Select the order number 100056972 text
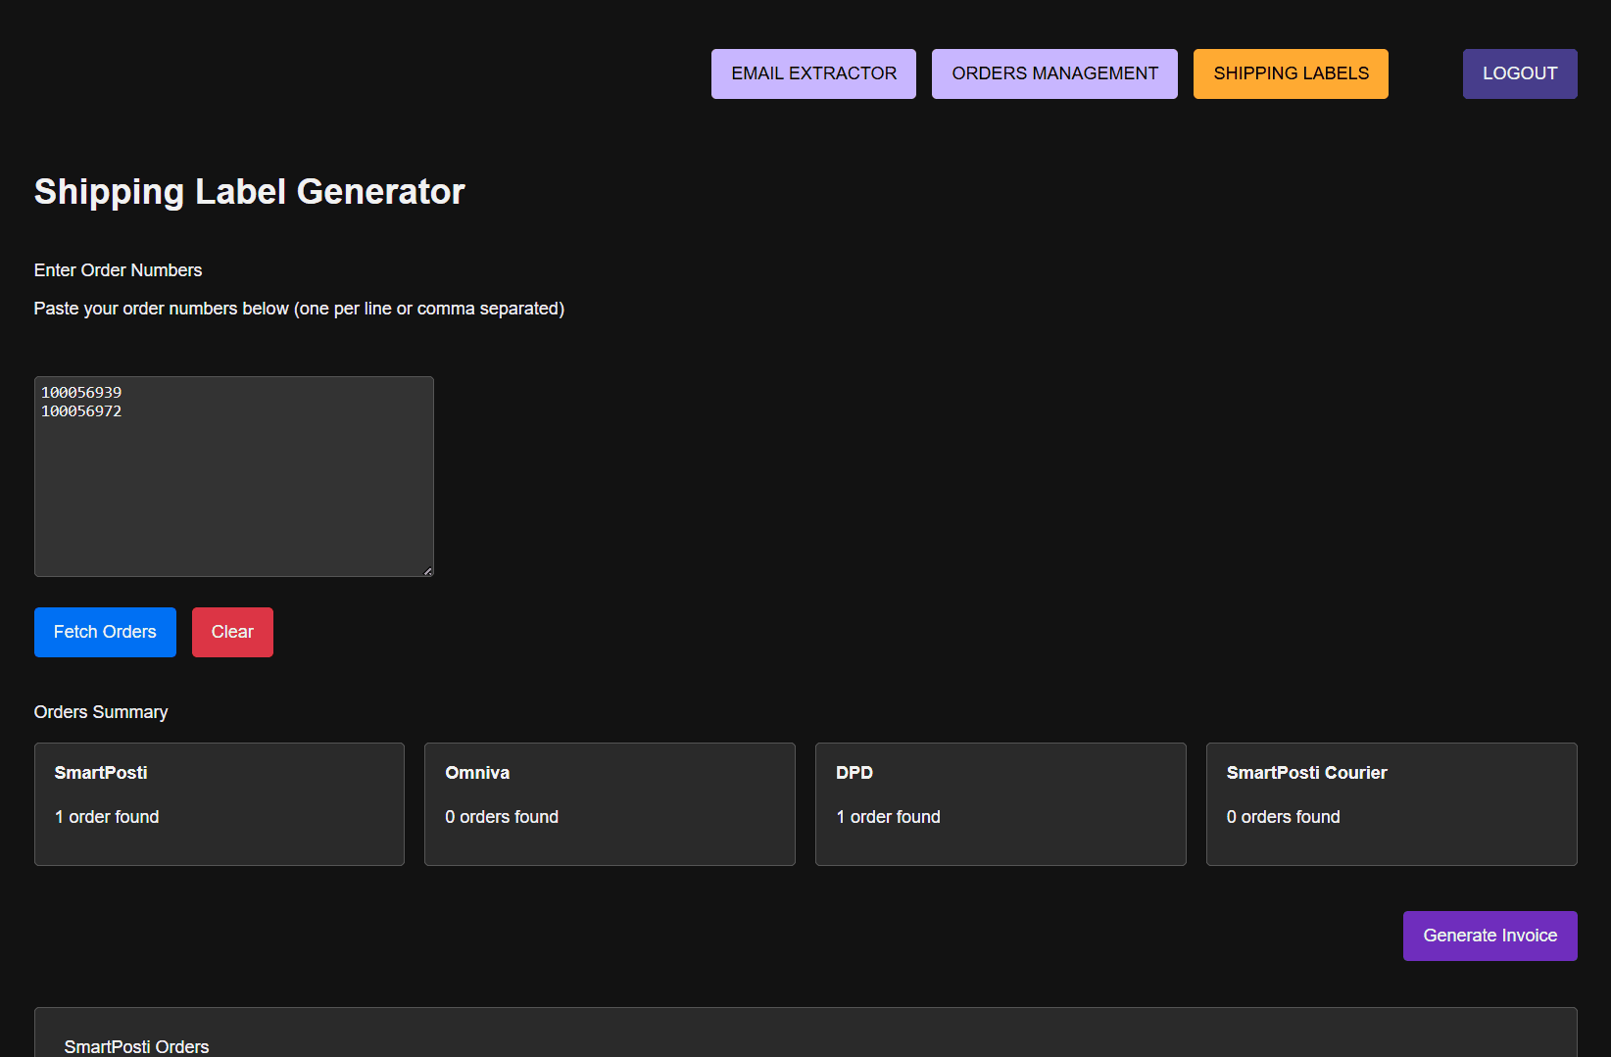Viewport: 1611px width, 1057px height. (81, 410)
